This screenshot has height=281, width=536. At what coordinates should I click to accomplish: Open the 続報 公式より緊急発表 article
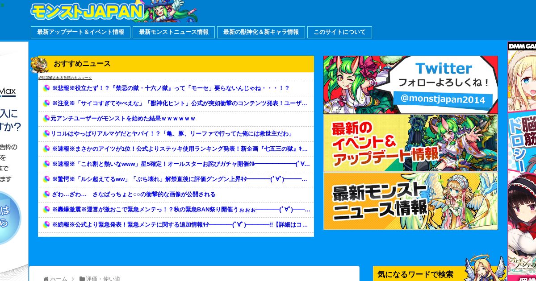tap(180, 224)
